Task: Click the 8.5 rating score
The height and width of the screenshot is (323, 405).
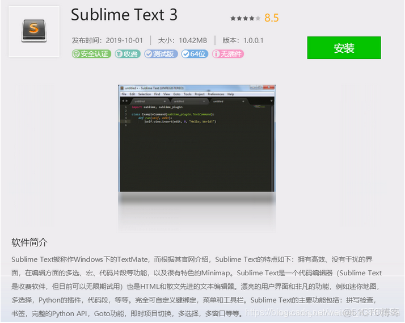Action: coord(271,18)
